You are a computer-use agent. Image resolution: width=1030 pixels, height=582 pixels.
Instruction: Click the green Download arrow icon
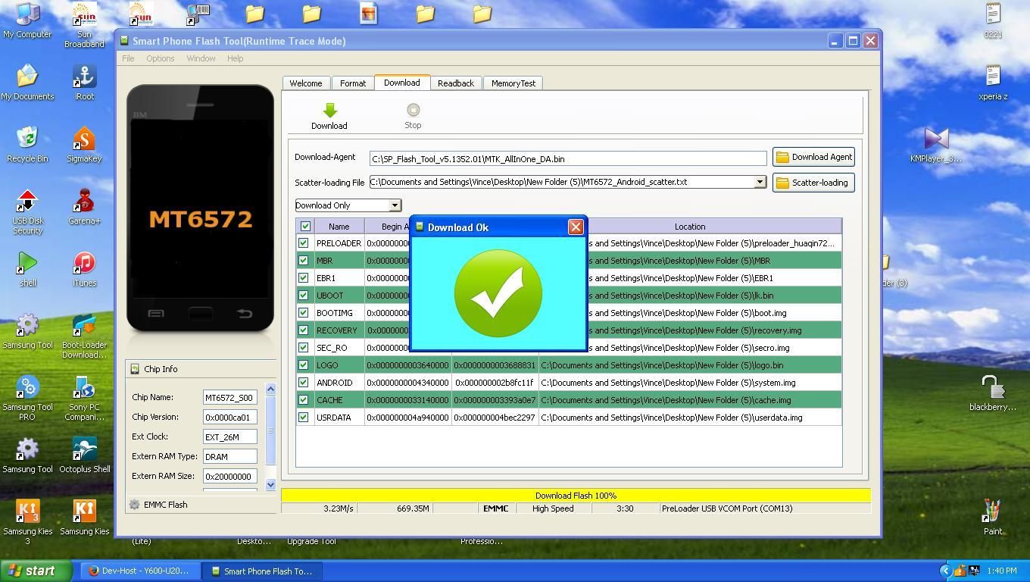pos(329,111)
